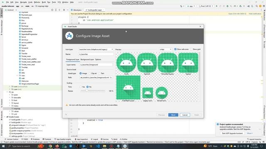266x149 pixels.
Task: Select the Text asset type radio
Action: (x=99, y=73)
